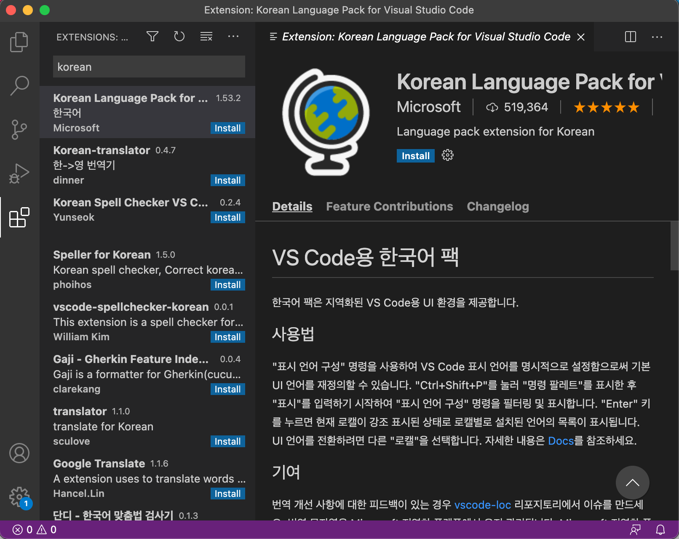Switch to the Feature Contributions tab
Viewport: 679px width, 539px height.
coord(390,206)
